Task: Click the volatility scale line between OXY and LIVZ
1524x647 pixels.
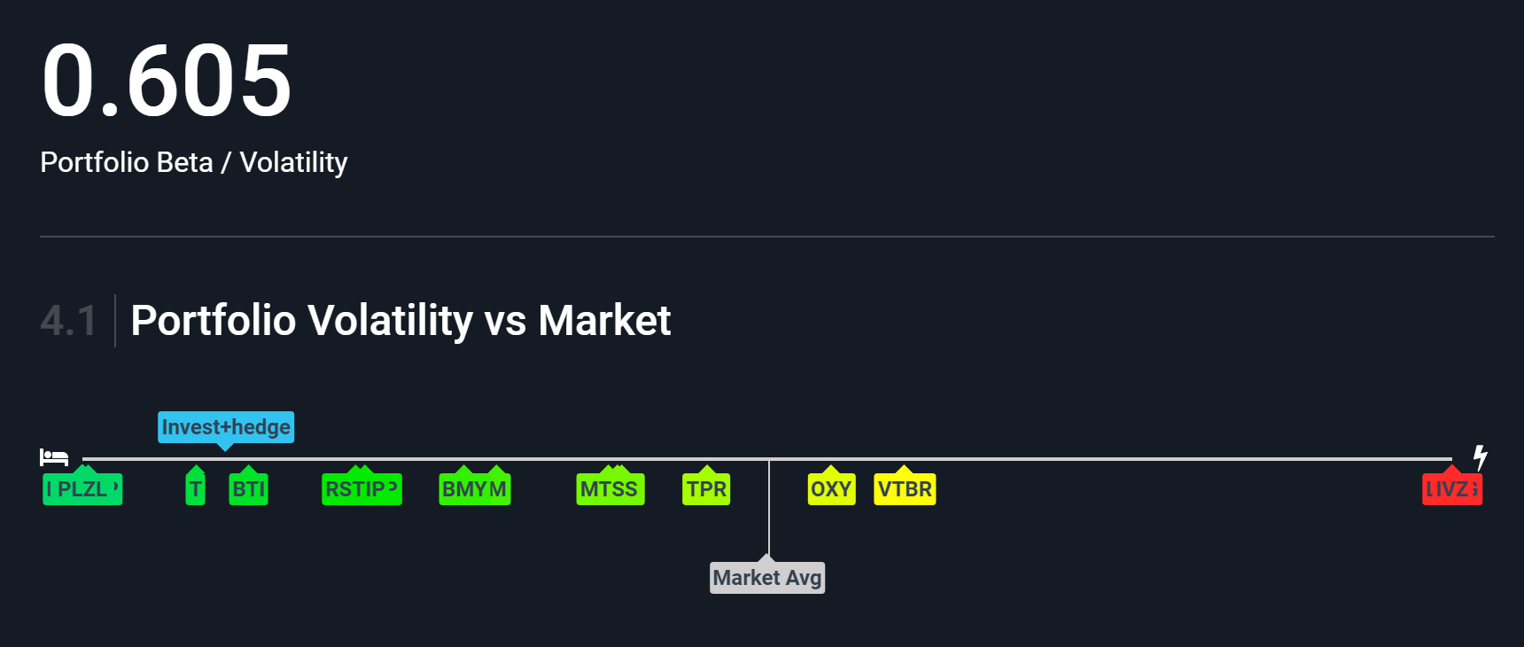Action: point(1152,459)
